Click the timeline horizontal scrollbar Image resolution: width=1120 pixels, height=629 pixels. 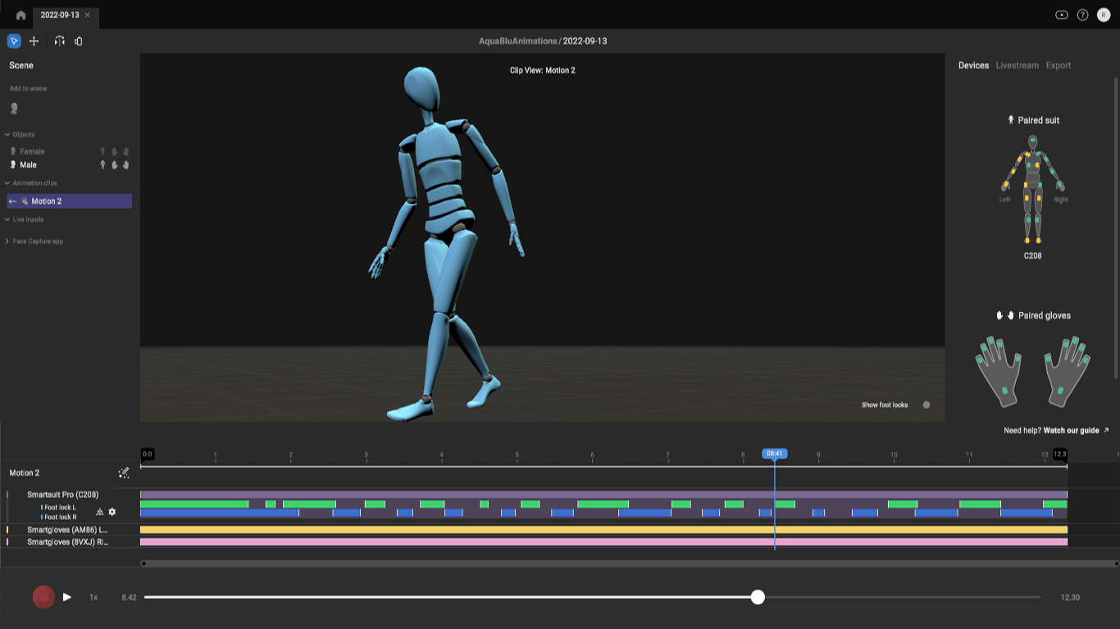(x=630, y=563)
